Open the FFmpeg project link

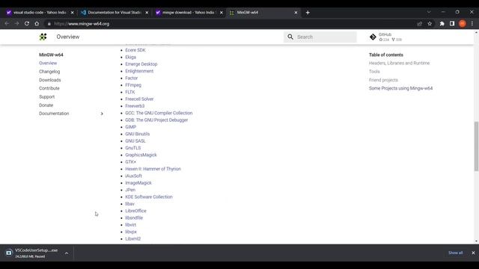133,85
